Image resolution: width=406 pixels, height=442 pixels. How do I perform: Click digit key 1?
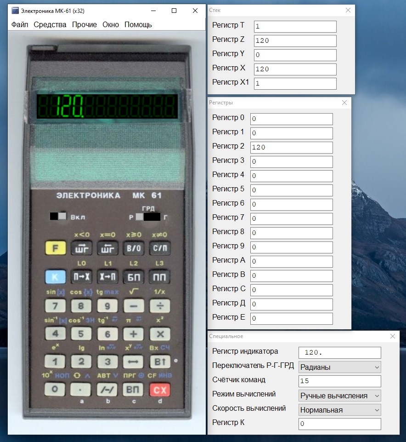click(55, 362)
